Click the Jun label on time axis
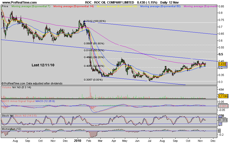The width and height of the screenshot is (230, 153). [x=137, y=141]
